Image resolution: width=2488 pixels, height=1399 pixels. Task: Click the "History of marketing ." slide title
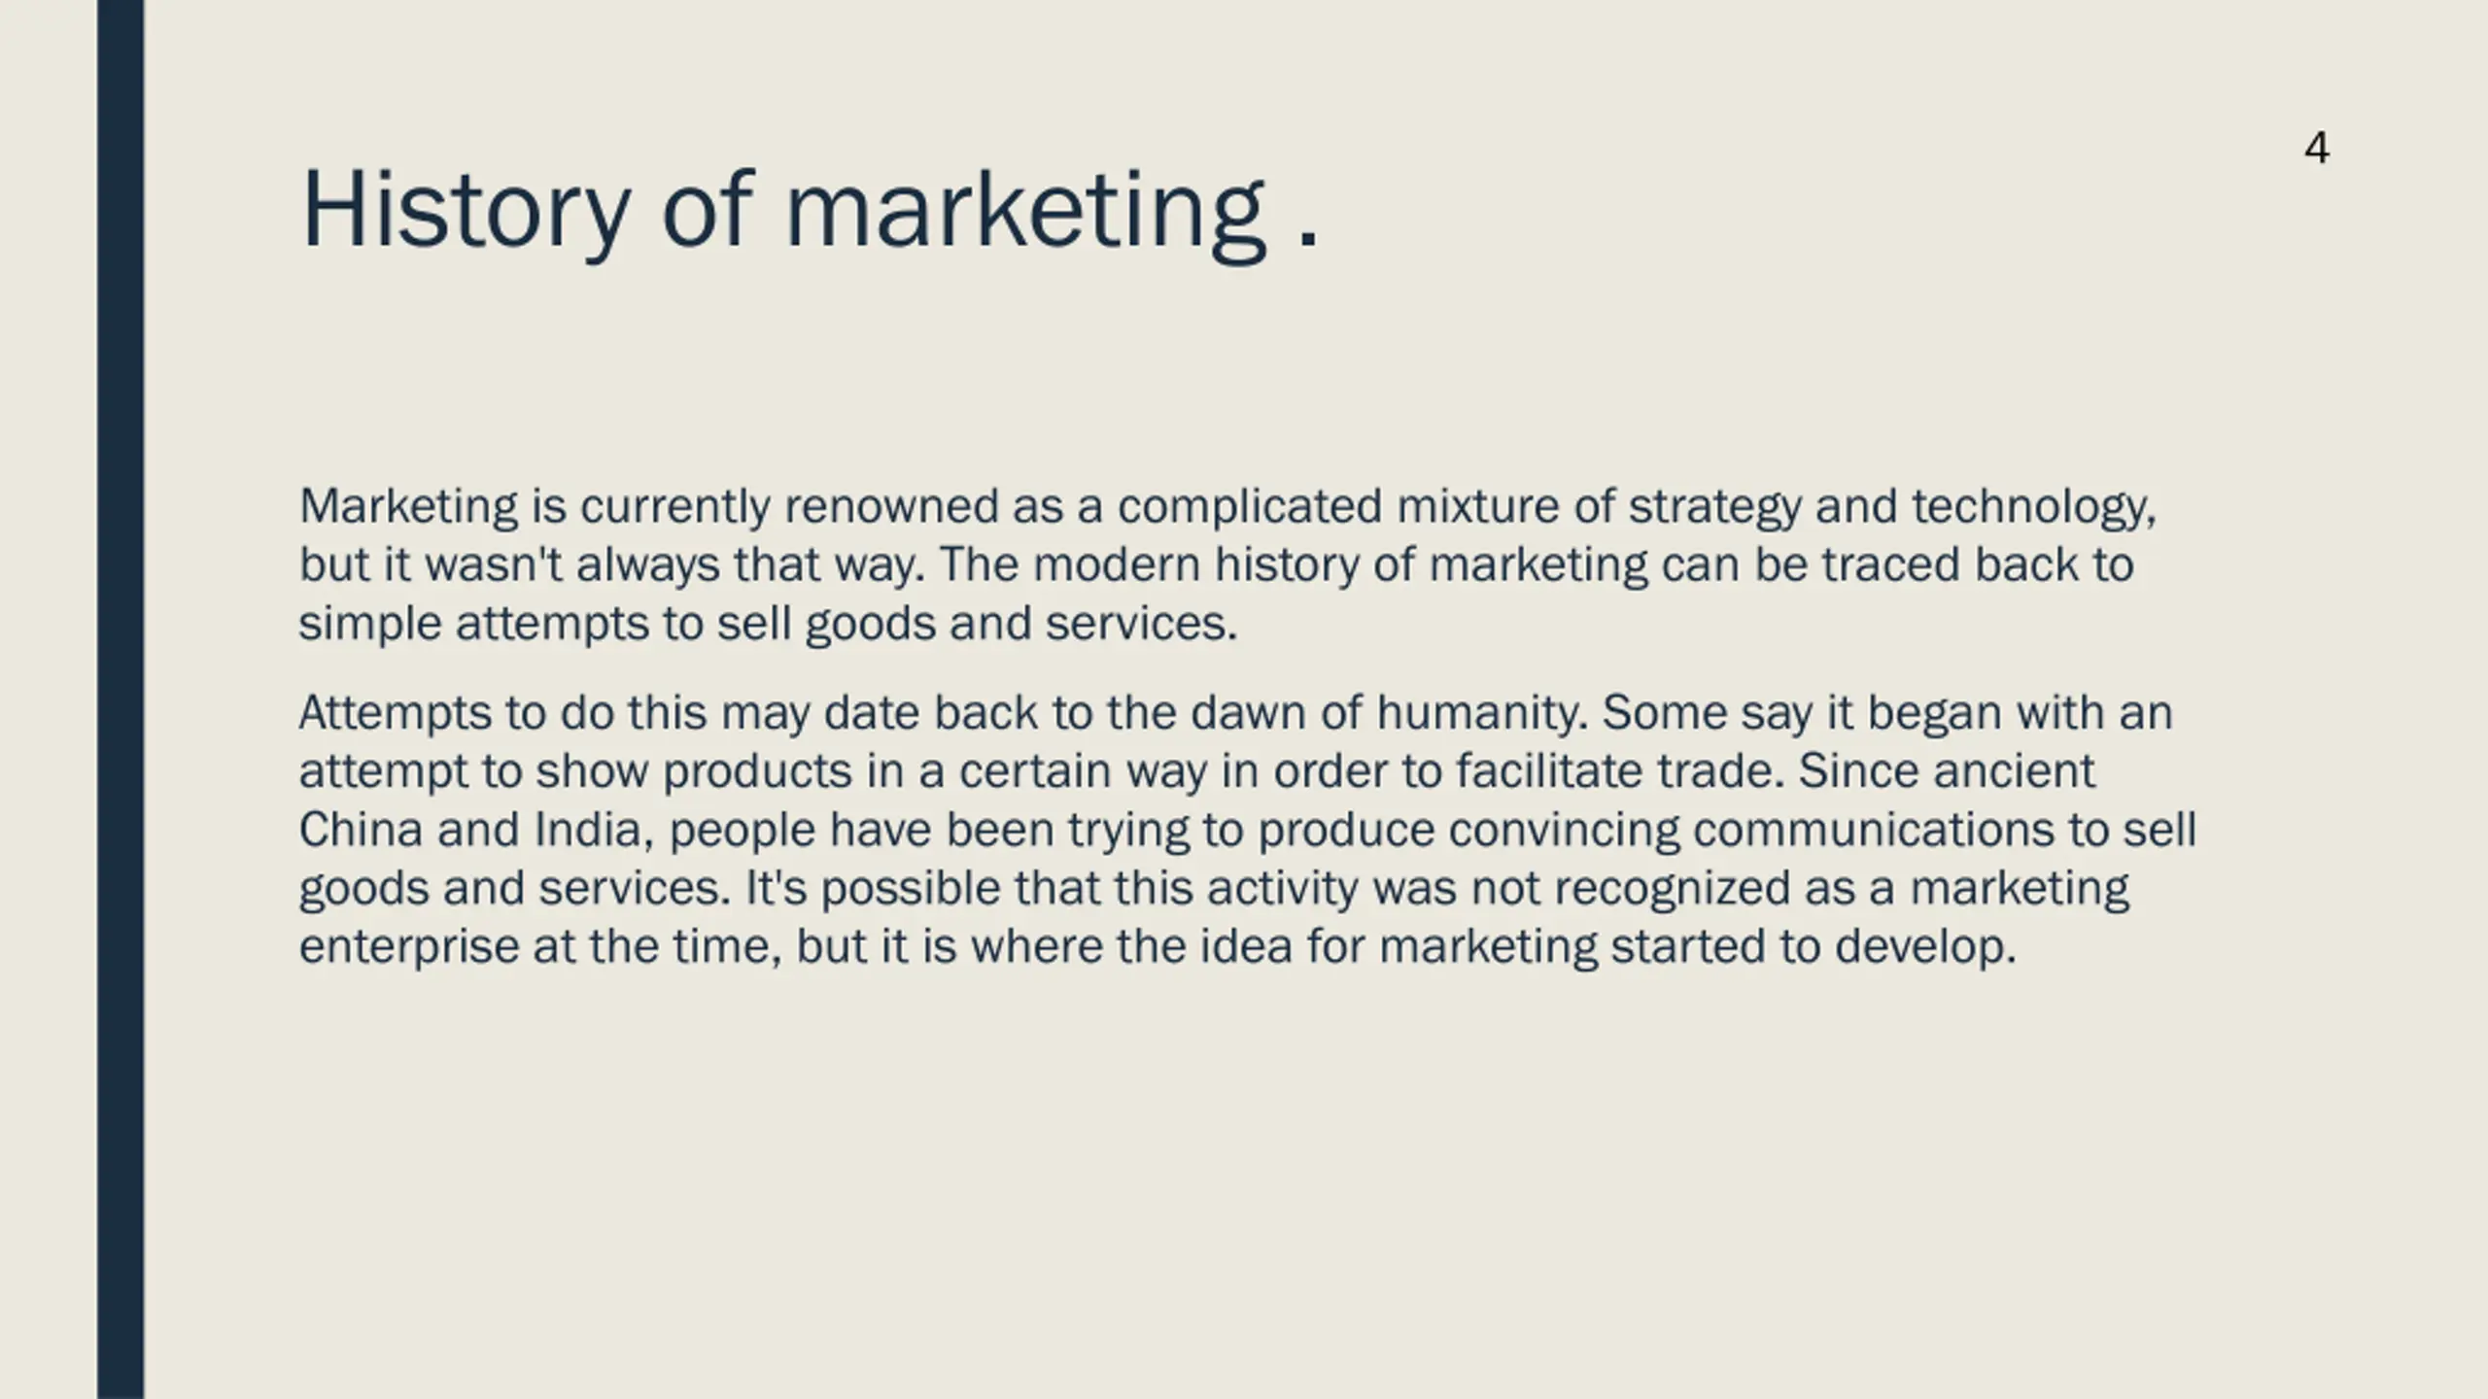811,212
